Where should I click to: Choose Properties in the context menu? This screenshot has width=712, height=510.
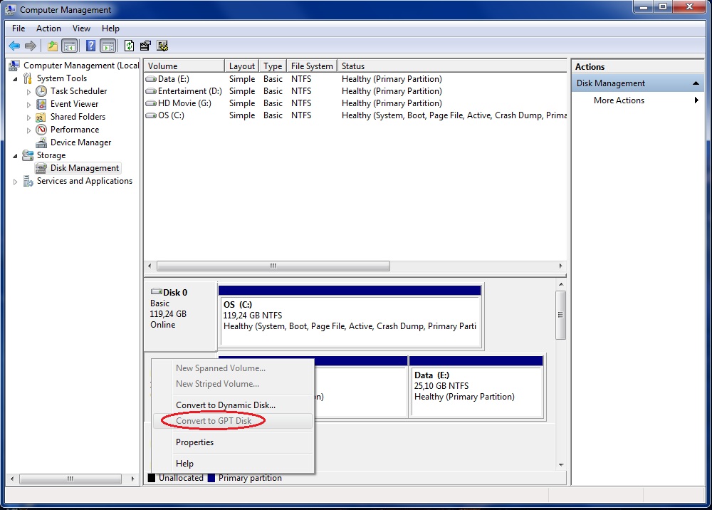233,442
